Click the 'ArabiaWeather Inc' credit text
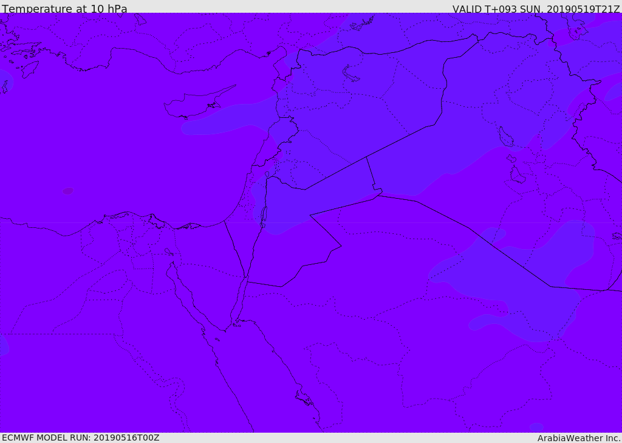Screen dimensions: 622x443 [x=578, y=438]
